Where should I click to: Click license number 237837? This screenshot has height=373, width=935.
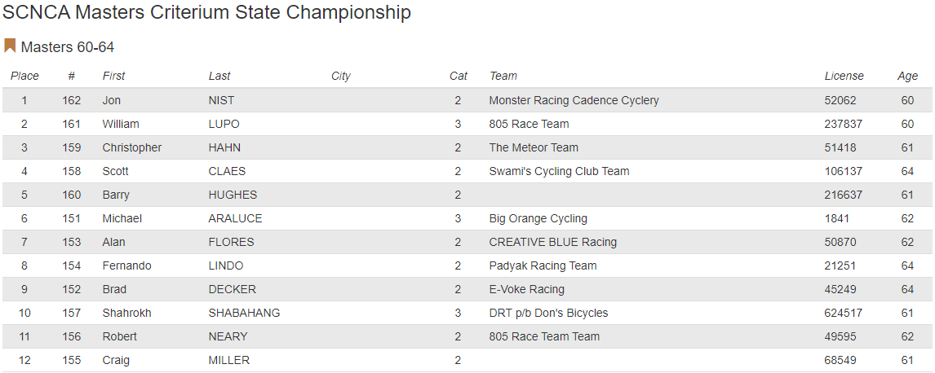tap(844, 124)
